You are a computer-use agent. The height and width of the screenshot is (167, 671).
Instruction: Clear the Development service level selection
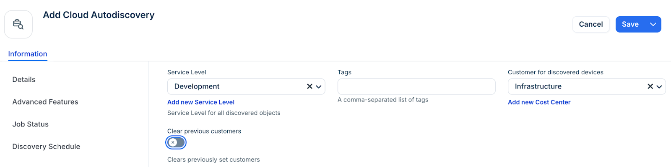(x=309, y=86)
